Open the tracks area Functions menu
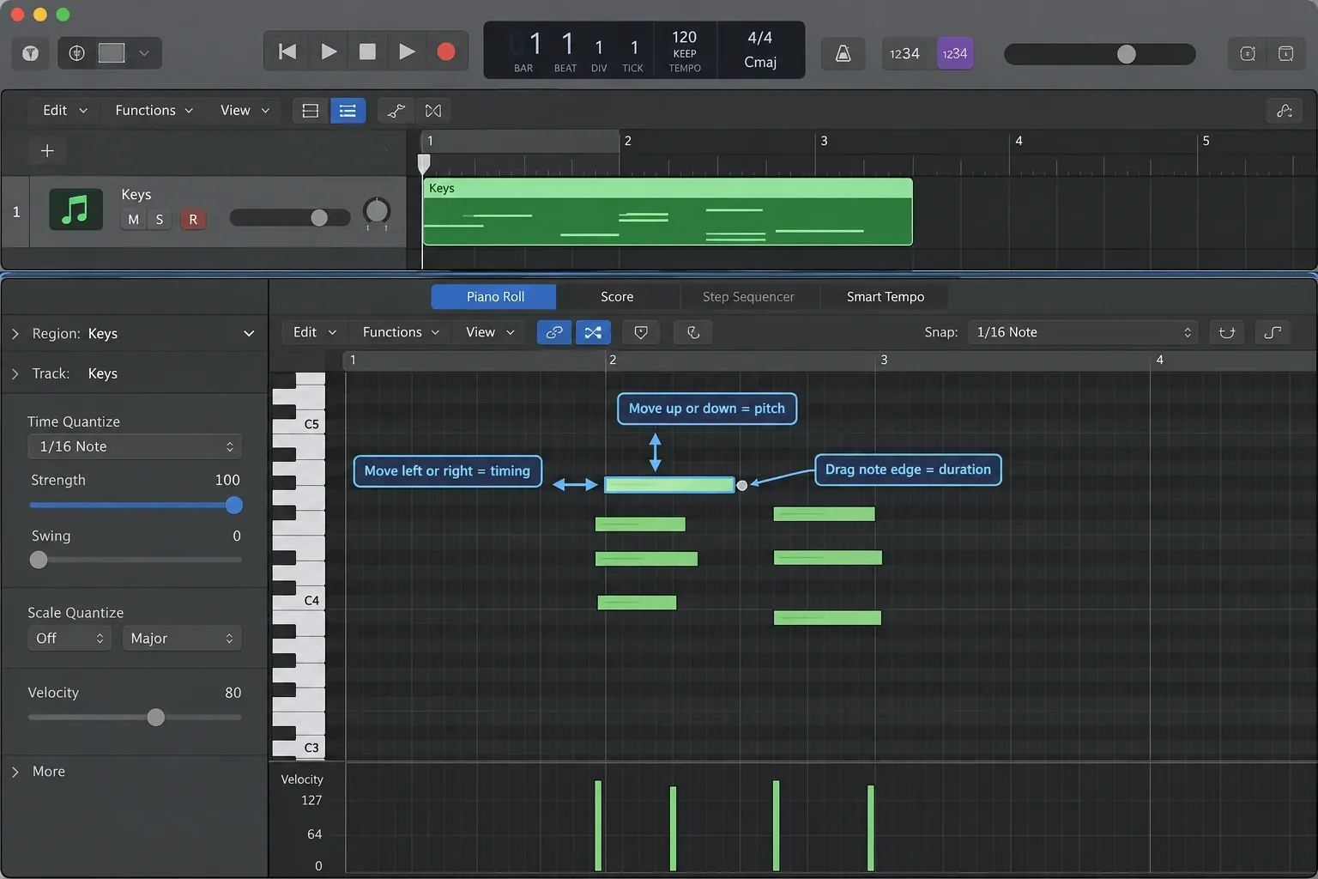This screenshot has height=879, width=1318. 154,111
